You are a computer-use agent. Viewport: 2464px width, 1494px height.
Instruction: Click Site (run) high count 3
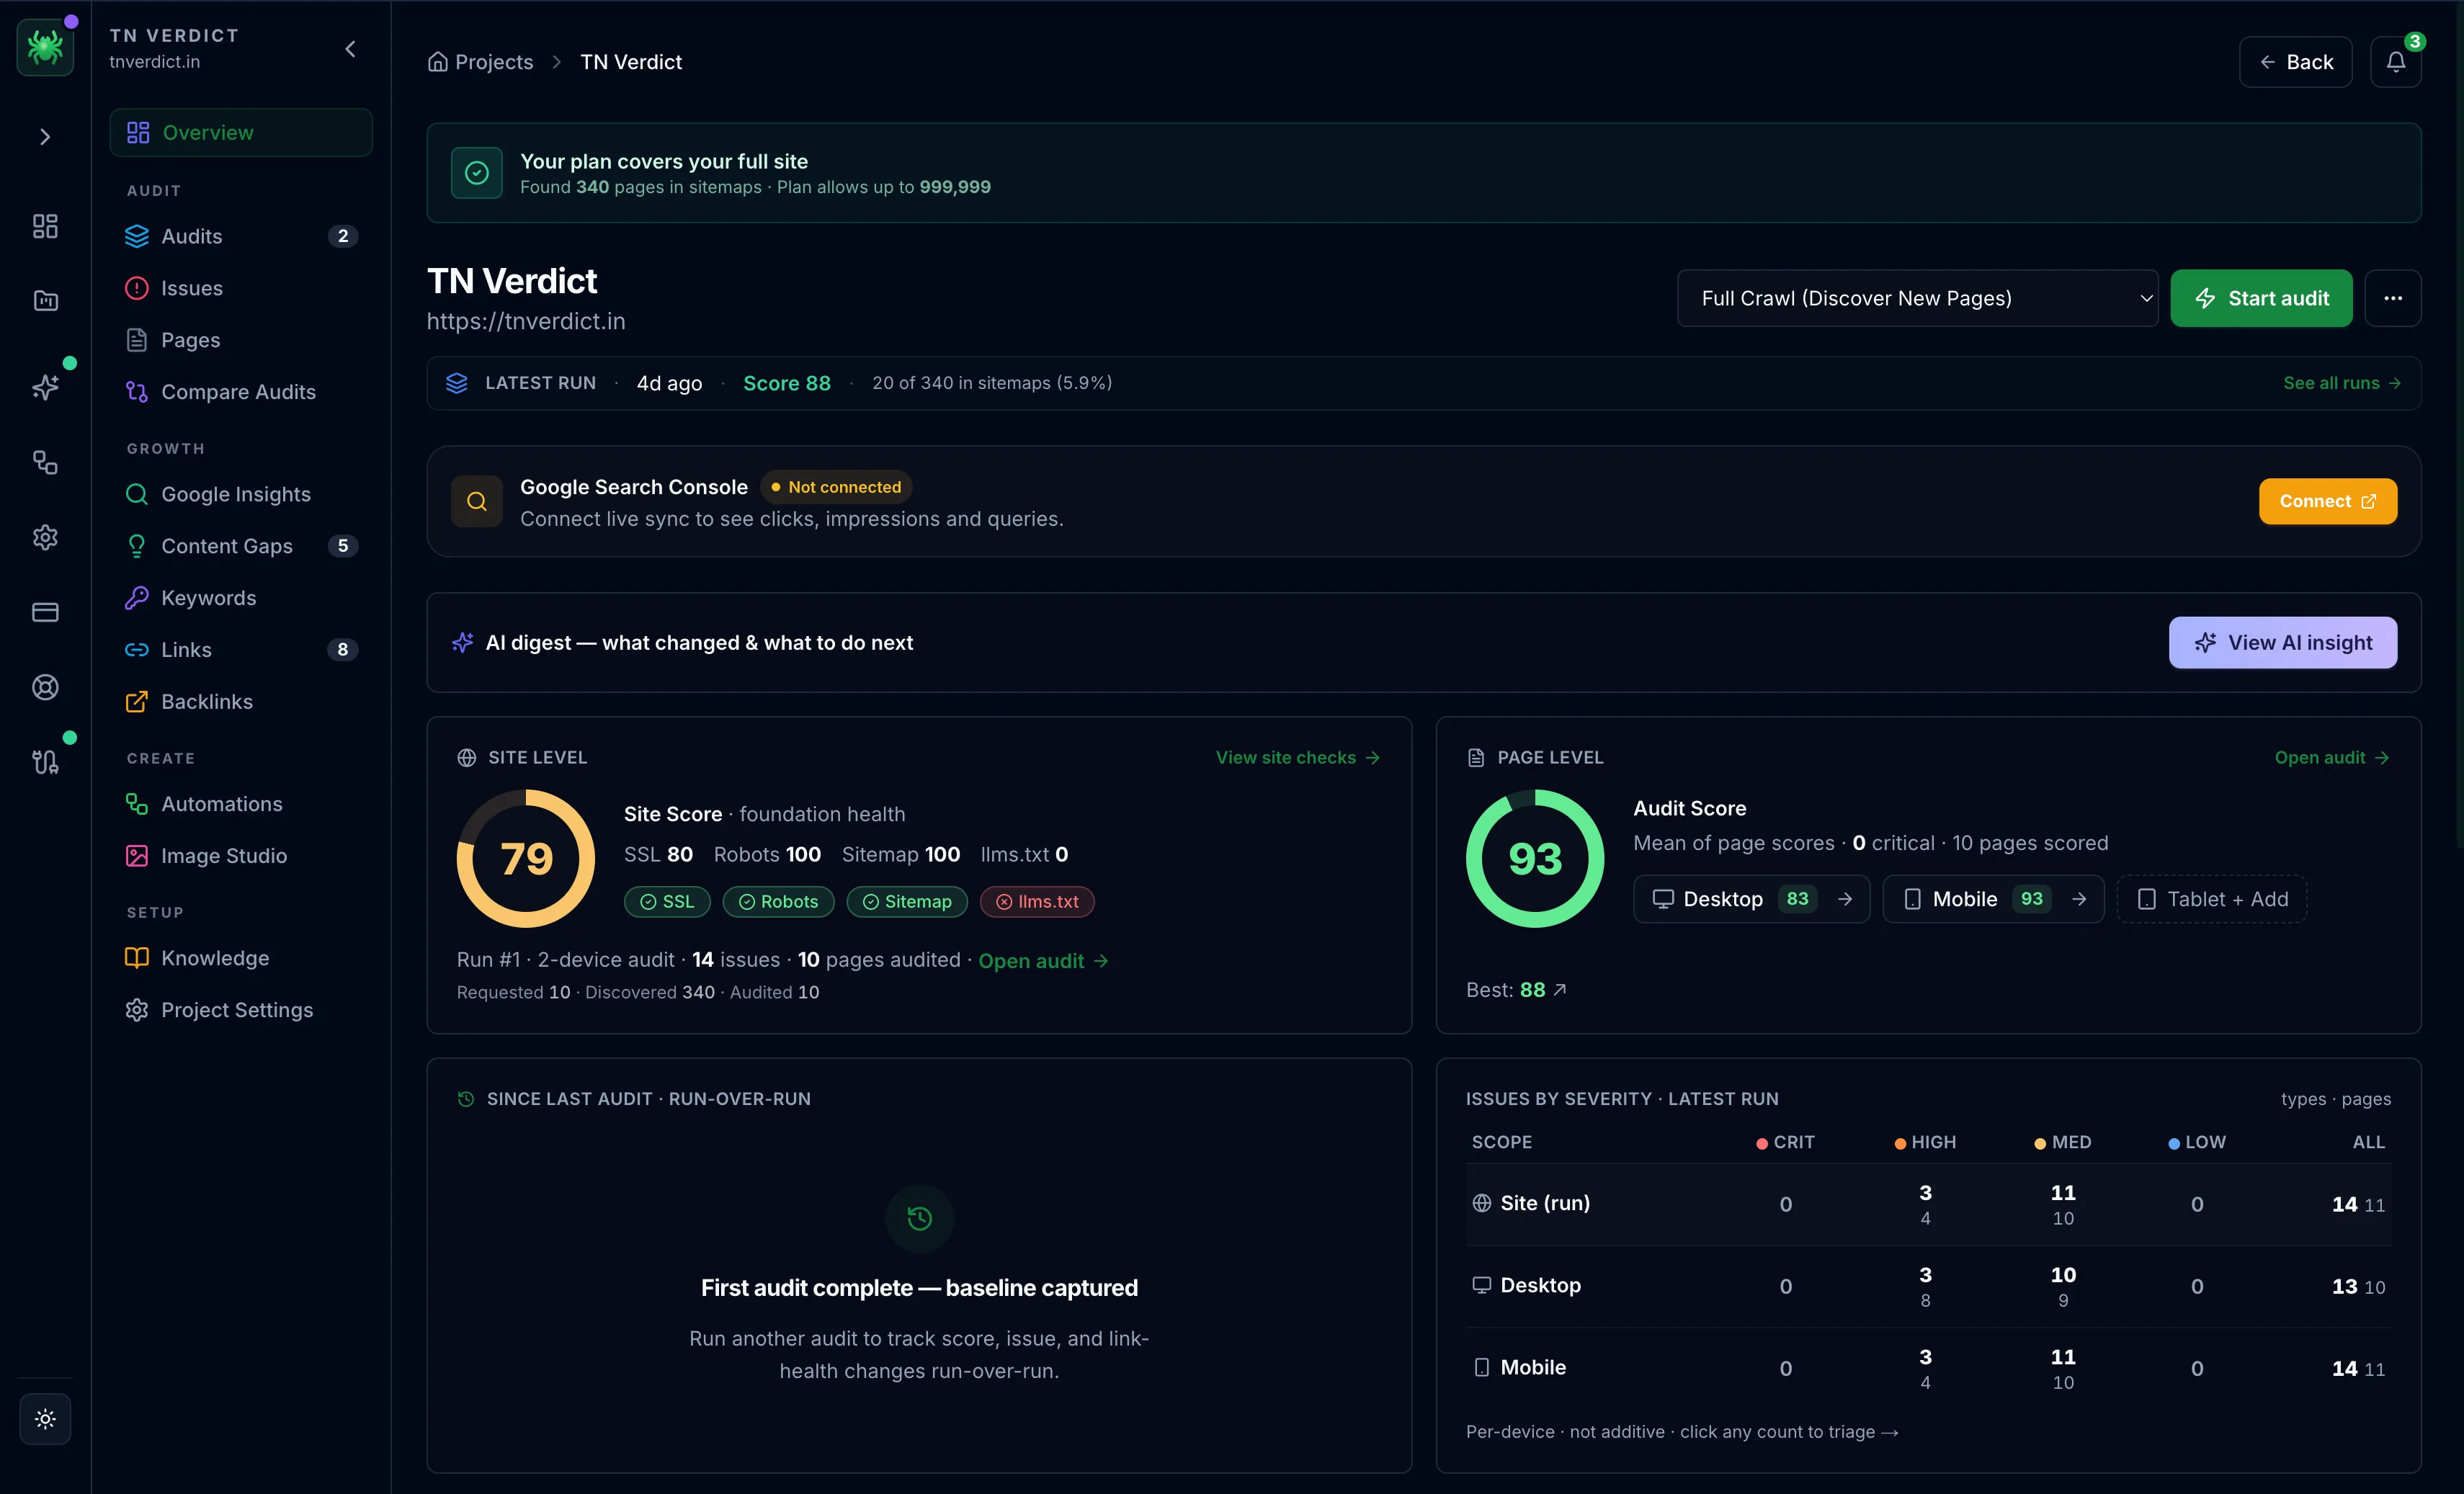point(1925,1193)
